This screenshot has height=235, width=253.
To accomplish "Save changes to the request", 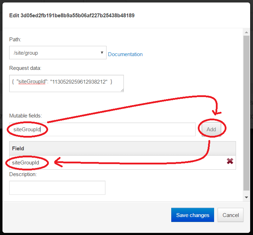I will pyautogui.click(x=192, y=215).
